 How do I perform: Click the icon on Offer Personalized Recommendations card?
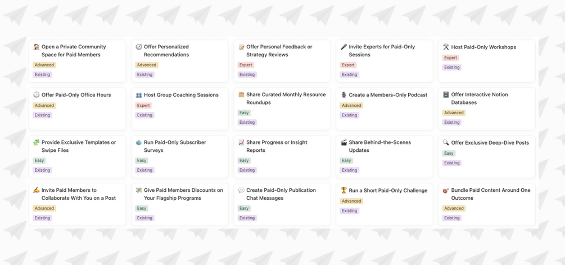139,47
